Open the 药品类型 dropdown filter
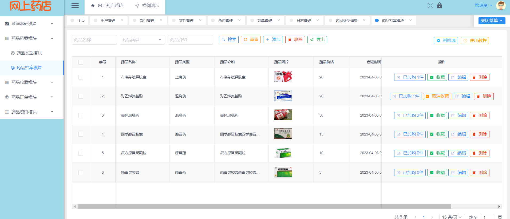This screenshot has width=510, height=219. point(142,39)
